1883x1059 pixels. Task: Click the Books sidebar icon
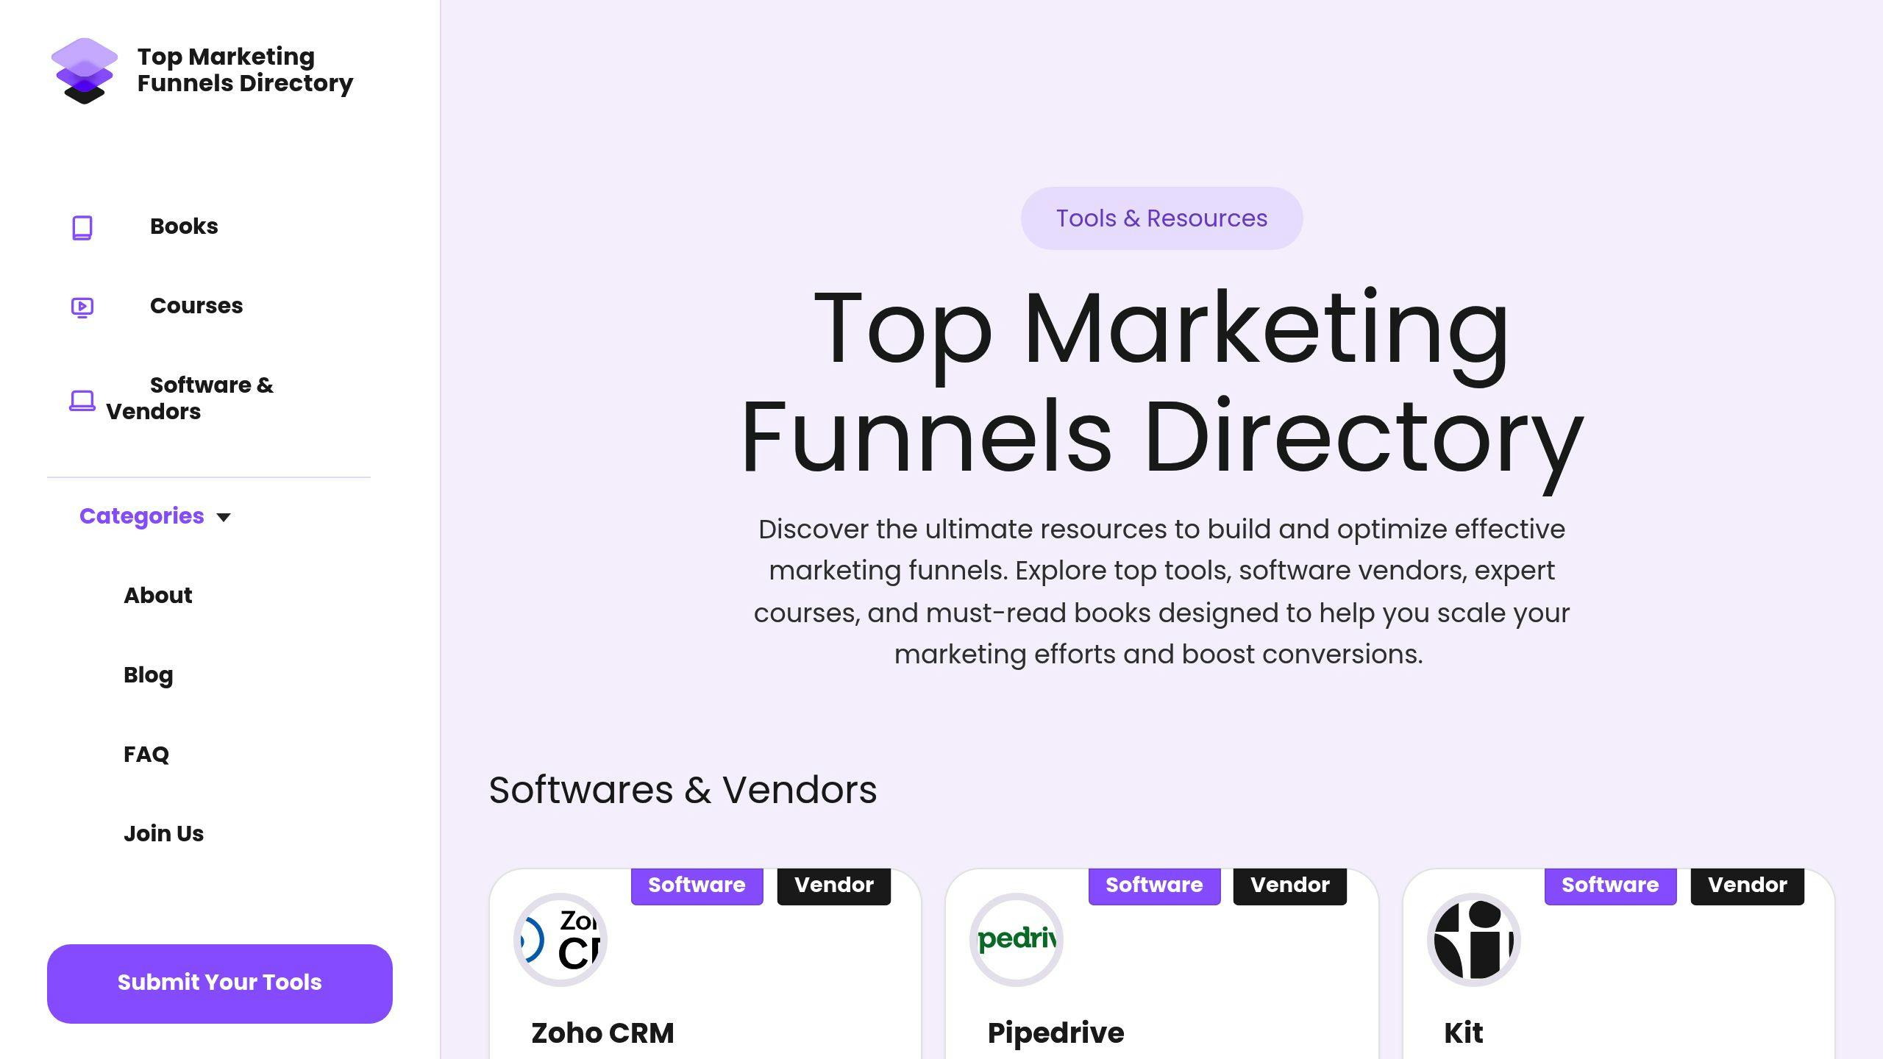pos(82,227)
